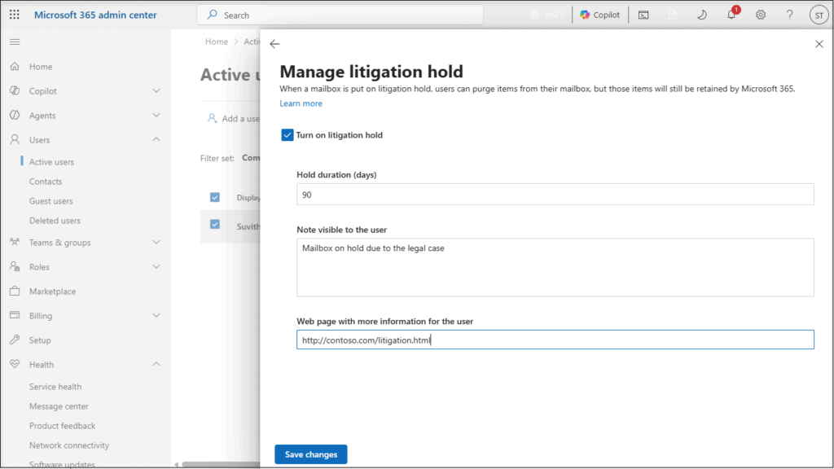The height and width of the screenshot is (469, 834).
Task: Expand Teams & groups chevron
Action: [156, 243]
